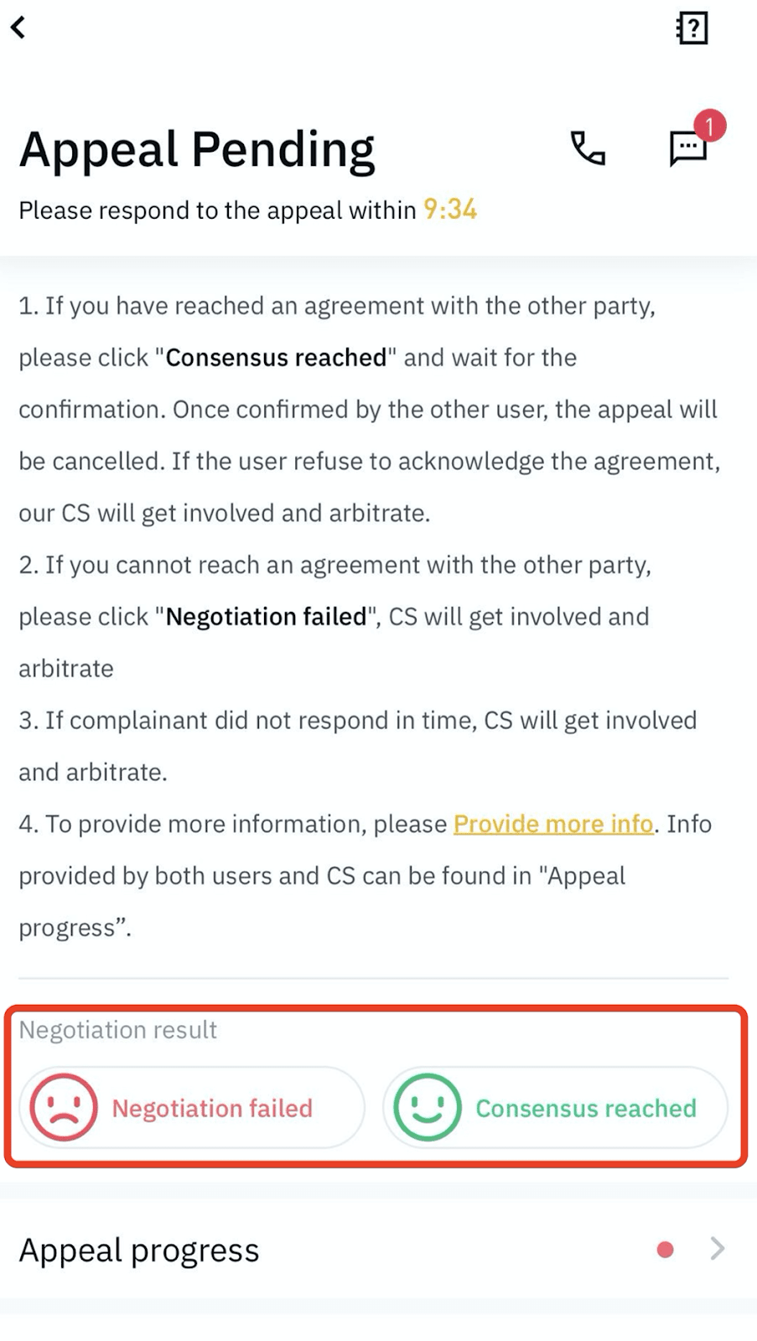This screenshot has width=757, height=1341.
Task: Tap the Please respond to the appeal text
Action: 217,210
